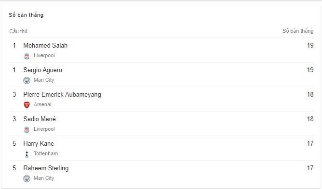The width and height of the screenshot is (322, 189).
Task: Select Harry Kane player name
Action: coord(39,143)
